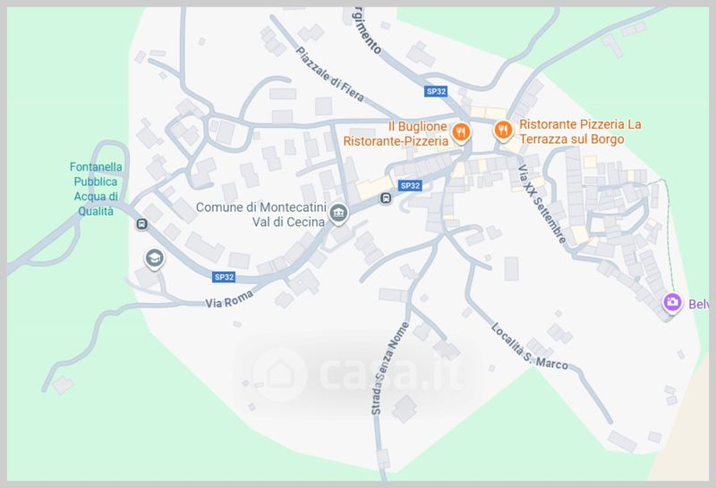Image resolution: width=716 pixels, height=488 pixels.
Task: Open the purple Belvedere camera marker
Action: point(672,302)
